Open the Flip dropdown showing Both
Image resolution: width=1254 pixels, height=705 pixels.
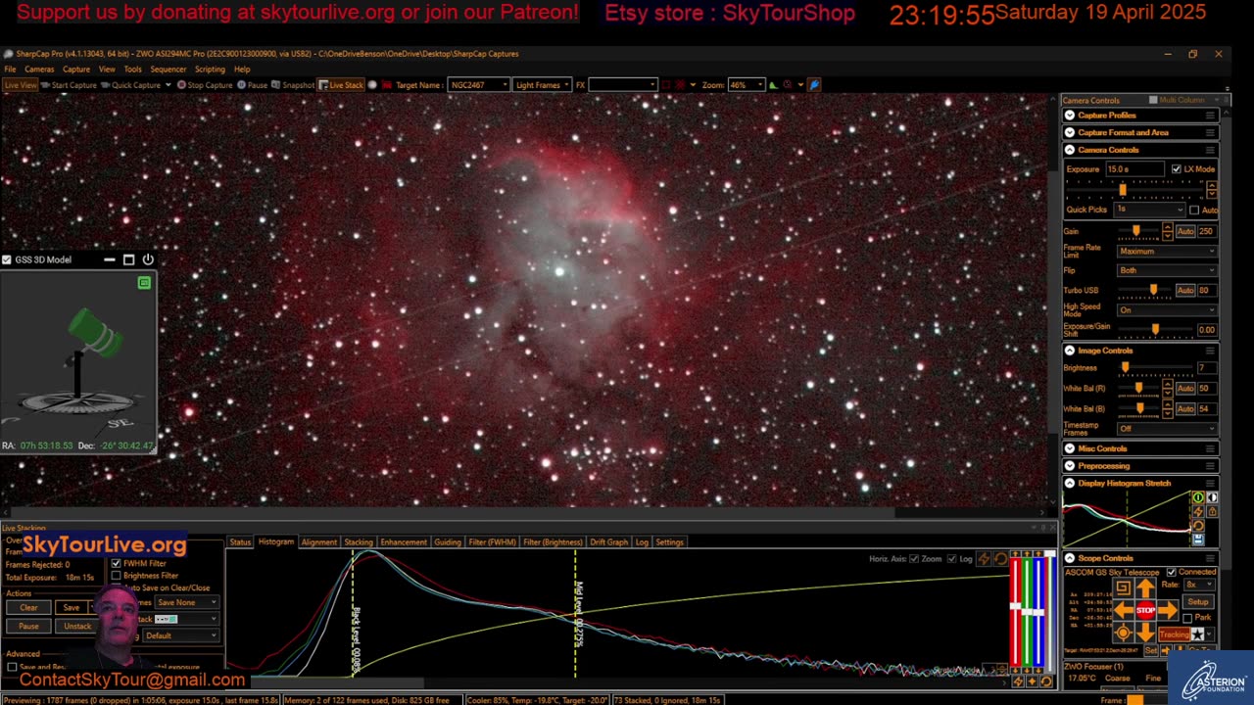[1167, 270]
